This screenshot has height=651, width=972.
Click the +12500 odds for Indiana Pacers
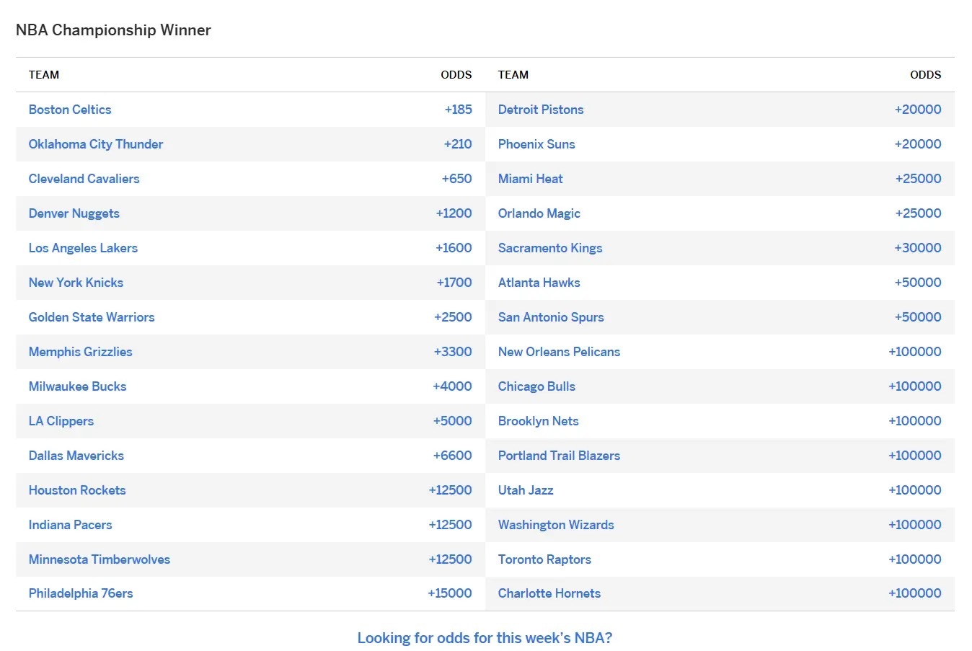451,525
